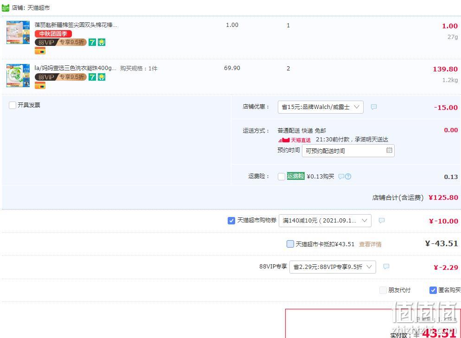Click the message icon beside 店铺优惠 dropdown
The width and height of the screenshot is (461, 338).
(x=374, y=107)
